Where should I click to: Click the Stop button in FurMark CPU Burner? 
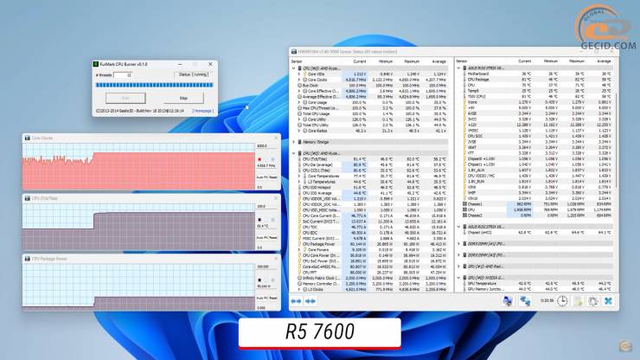click(183, 98)
